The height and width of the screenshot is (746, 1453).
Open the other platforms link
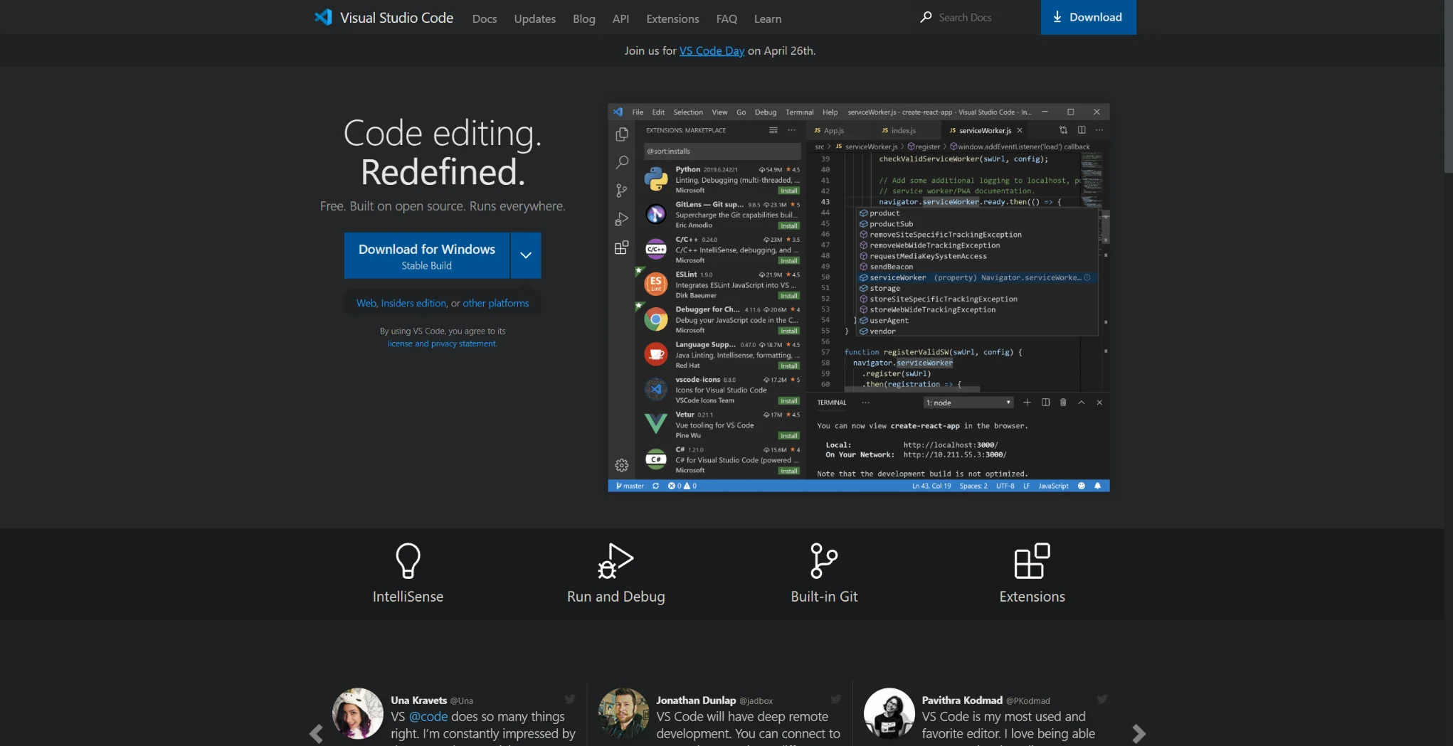(x=496, y=303)
